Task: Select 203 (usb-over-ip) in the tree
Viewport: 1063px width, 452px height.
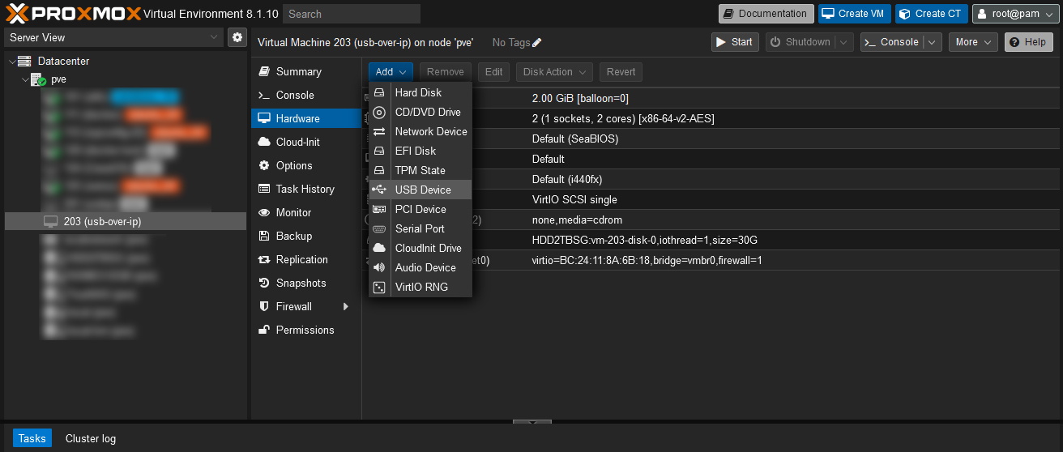Action: click(102, 221)
